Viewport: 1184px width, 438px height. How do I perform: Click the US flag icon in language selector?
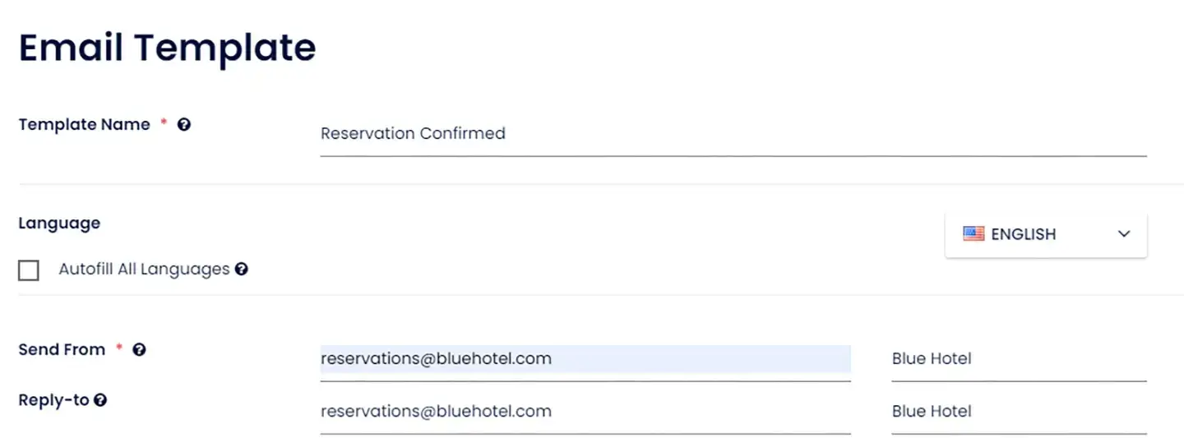(x=974, y=234)
